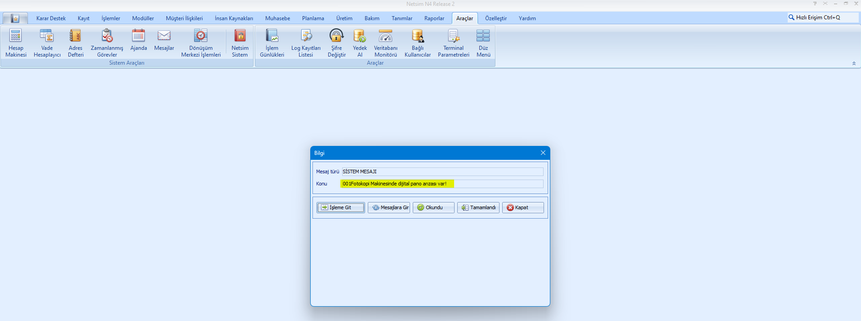Click the Tamamlandı button
861x321 pixels.
pos(478,207)
